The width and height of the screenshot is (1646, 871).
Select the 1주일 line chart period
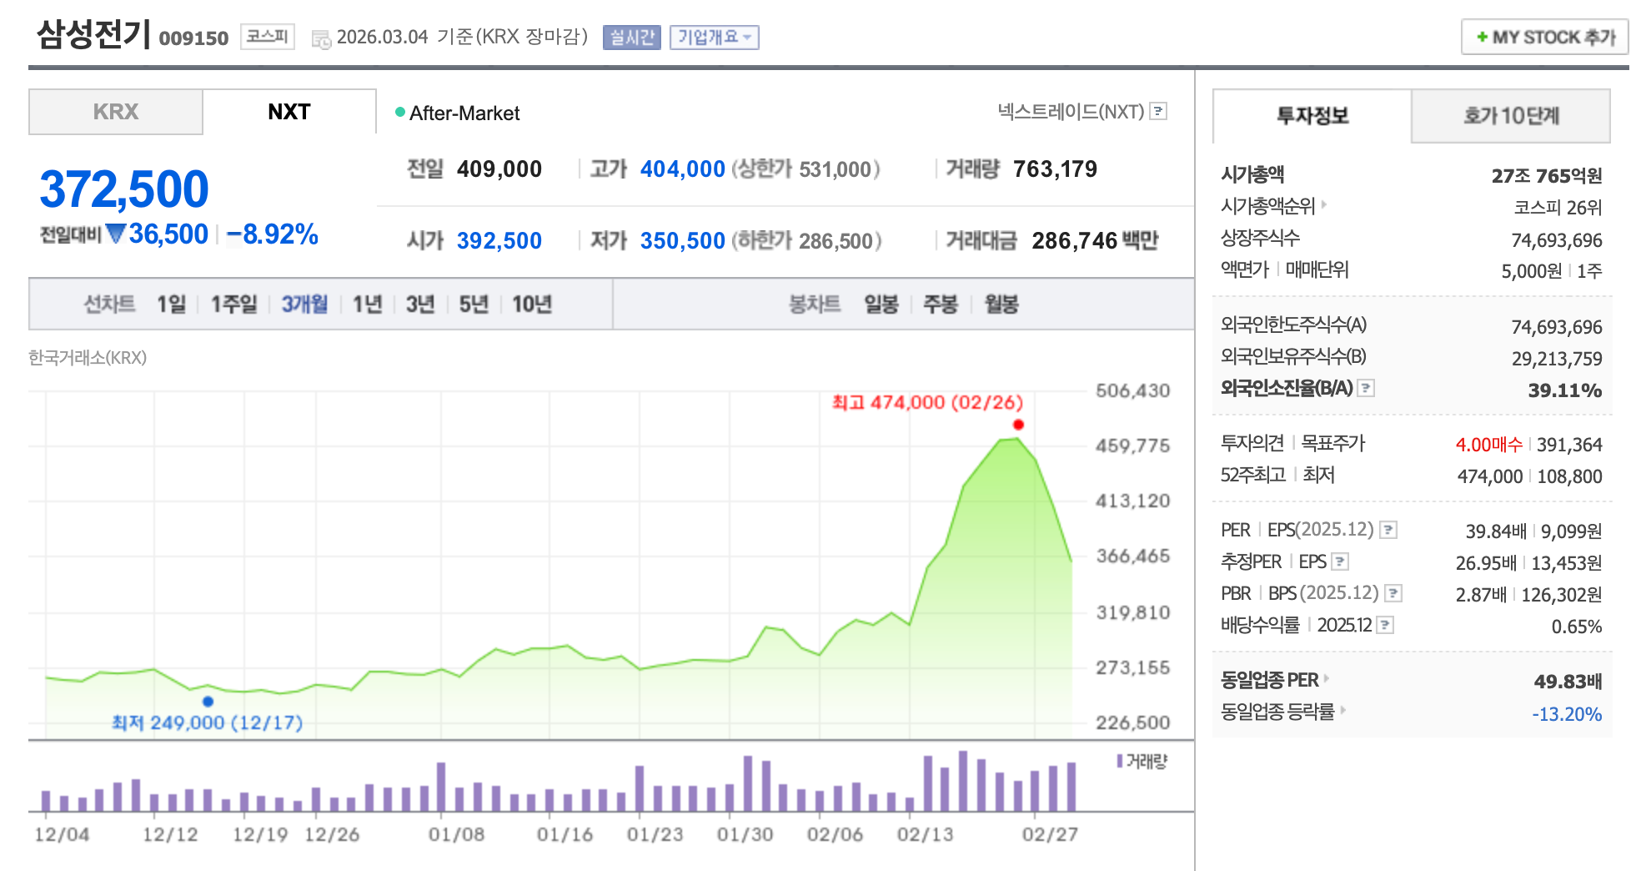(233, 305)
